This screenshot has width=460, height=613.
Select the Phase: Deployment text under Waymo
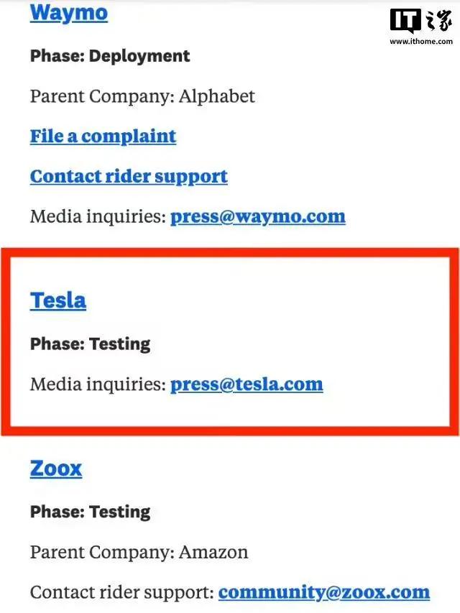(x=110, y=56)
